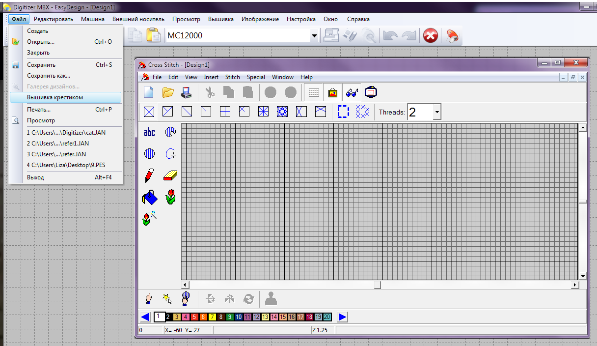Select the full cross stitch type
The width and height of the screenshot is (597, 346).
149,112
